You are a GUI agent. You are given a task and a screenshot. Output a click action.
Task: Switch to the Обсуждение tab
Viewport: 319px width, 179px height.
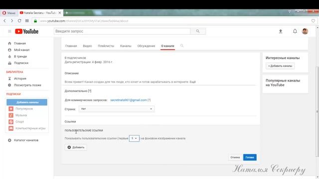pos(146,46)
